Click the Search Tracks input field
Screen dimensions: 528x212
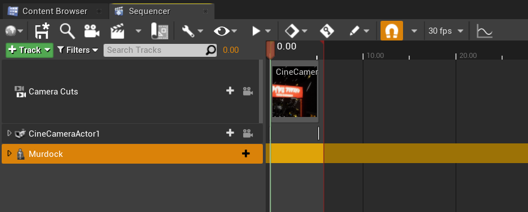pos(160,50)
